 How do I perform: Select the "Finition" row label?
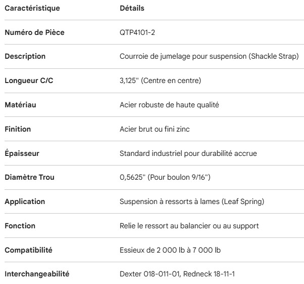tap(18, 129)
